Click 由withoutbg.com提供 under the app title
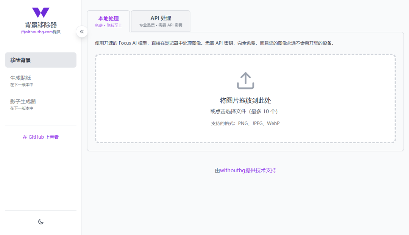The width and height of the screenshot is (409, 235). tap(41, 31)
